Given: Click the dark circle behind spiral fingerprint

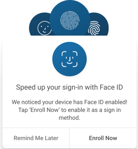Looking at the screenshot, I should click(99, 25).
